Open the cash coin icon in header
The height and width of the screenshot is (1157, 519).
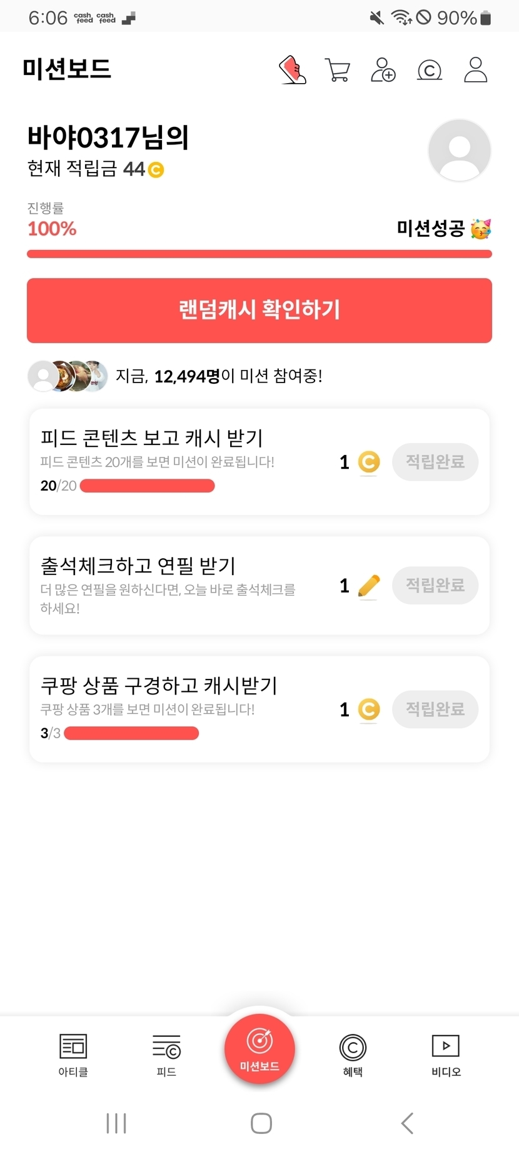click(429, 70)
